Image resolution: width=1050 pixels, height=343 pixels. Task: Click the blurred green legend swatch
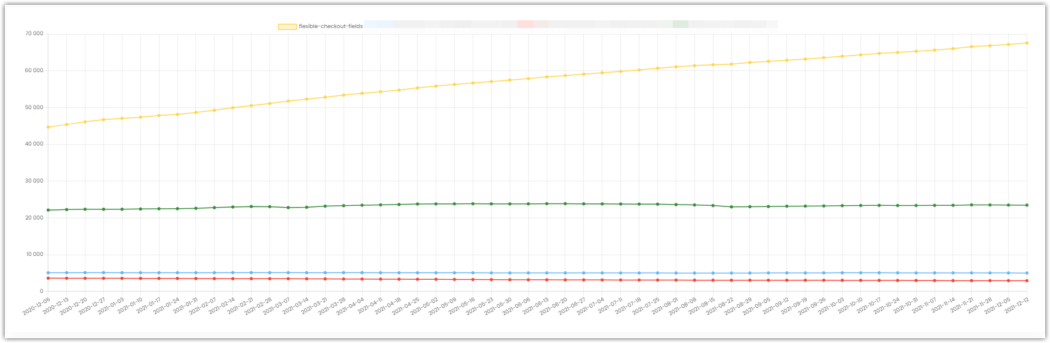point(681,24)
